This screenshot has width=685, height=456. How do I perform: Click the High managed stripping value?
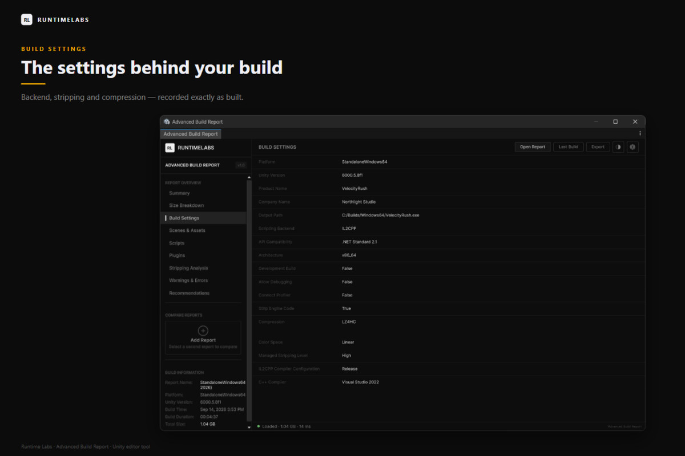tap(346, 355)
